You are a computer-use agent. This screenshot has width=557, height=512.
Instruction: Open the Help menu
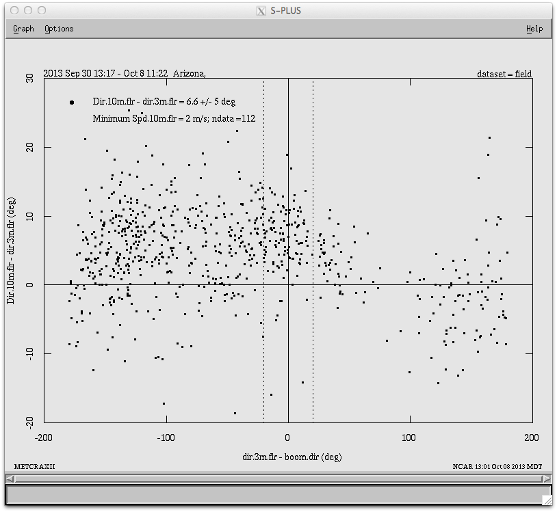pos(534,29)
